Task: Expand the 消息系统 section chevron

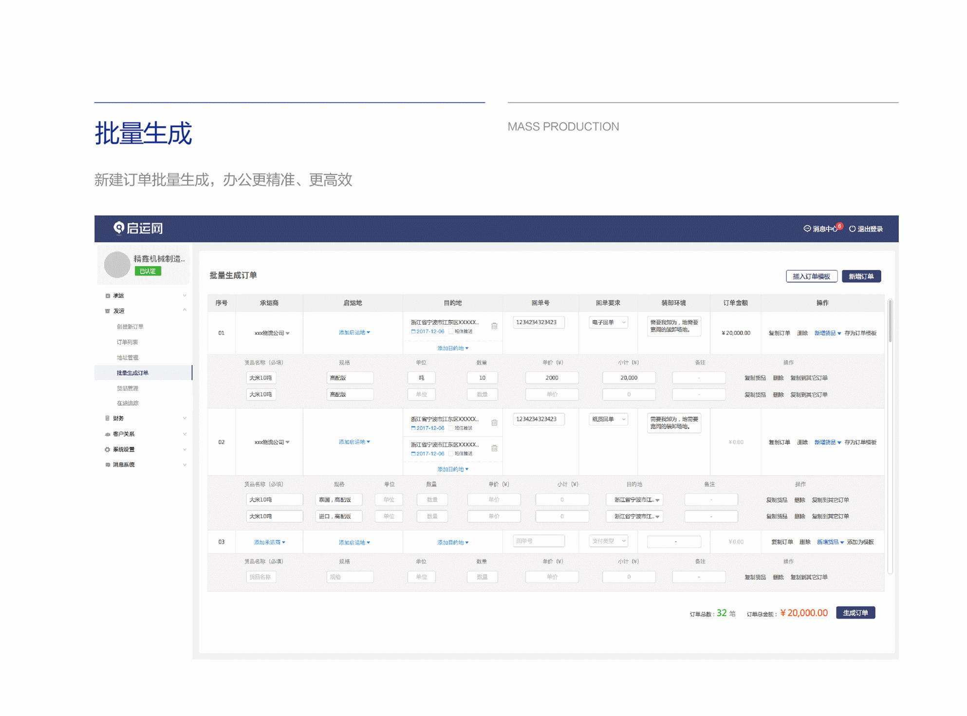Action: [185, 465]
